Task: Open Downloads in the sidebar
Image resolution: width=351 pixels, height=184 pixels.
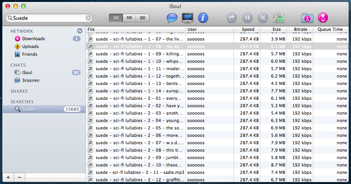Action: pyautogui.click(x=44, y=39)
